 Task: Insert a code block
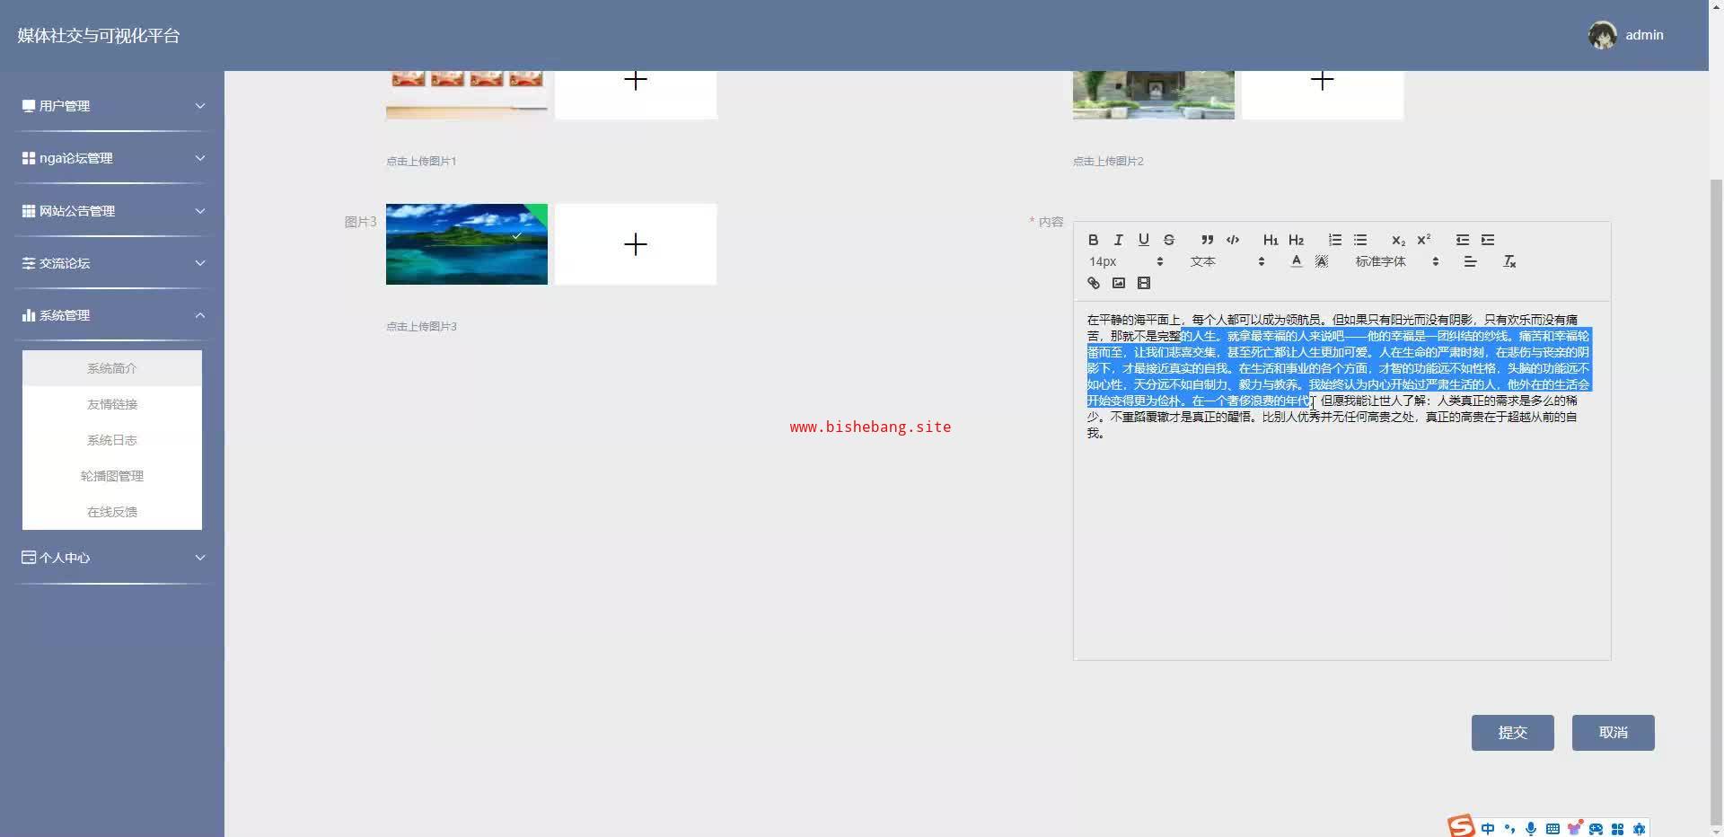tap(1233, 240)
